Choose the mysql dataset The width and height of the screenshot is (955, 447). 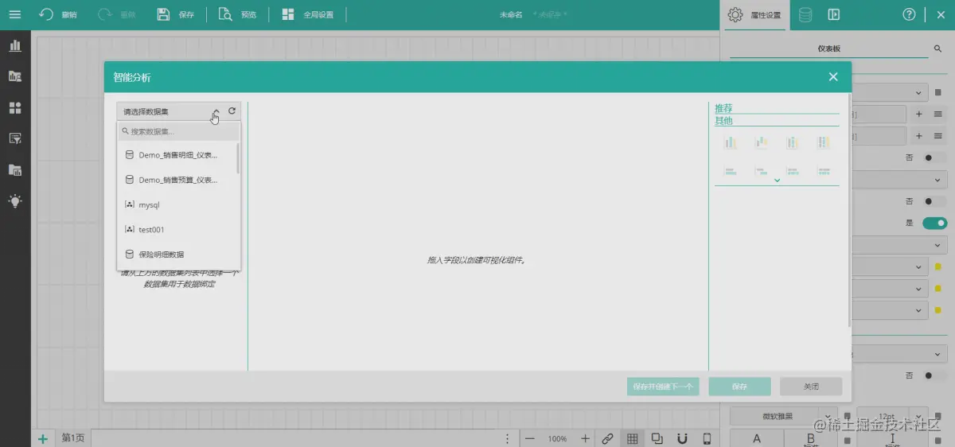pyautogui.click(x=177, y=204)
